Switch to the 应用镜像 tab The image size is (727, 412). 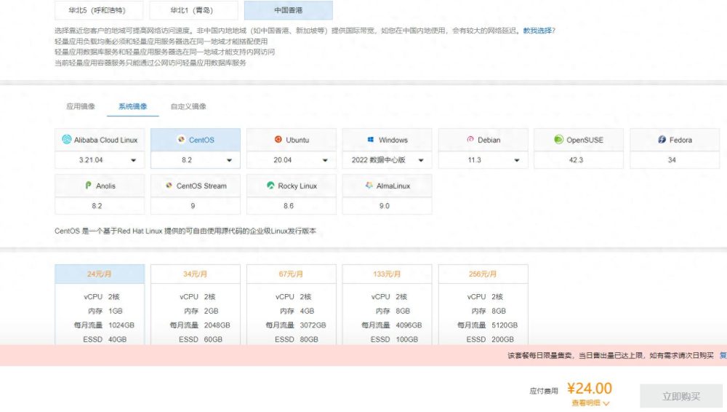point(81,106)
